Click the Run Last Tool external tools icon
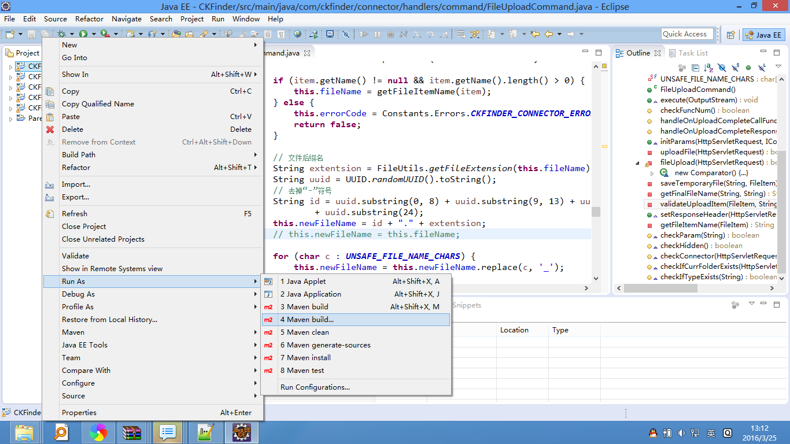The width and height of the screenshot is (790, 444). point(105,34)
